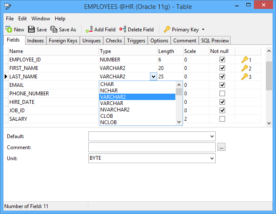Switch to the Foreign Keys tab
The image size is (276, 214).
(63, 41)
